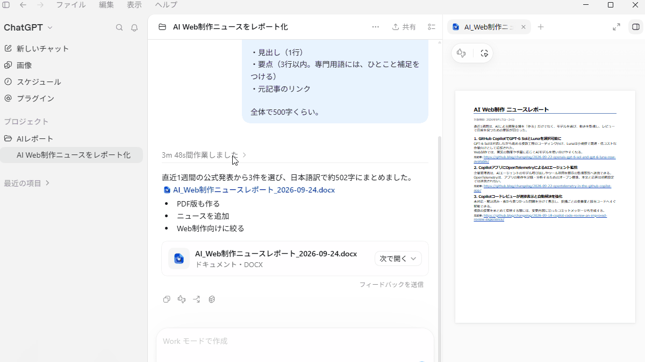
Task: Click the Work モードで作成 input field
Action: pyautogui.click(x=295, y=341)
